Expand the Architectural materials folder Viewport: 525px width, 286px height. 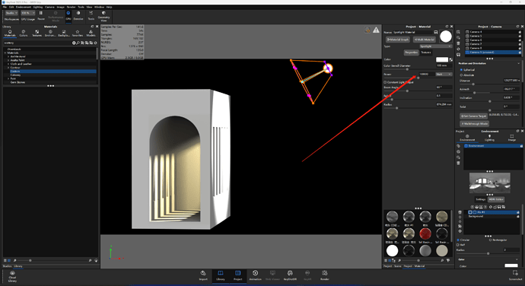pos(8,56)
